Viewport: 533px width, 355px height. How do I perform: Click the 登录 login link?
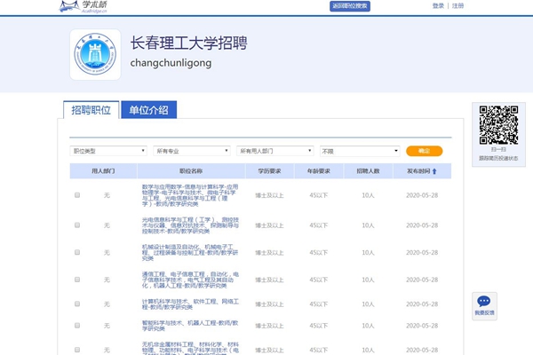[x=438, y=5]
